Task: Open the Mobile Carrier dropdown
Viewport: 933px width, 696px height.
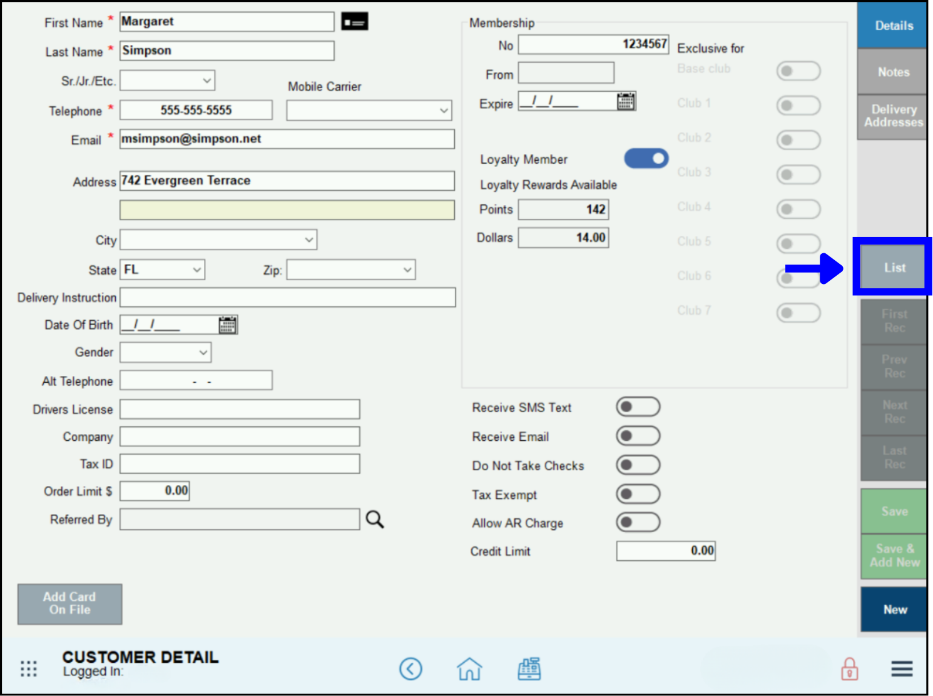Action: pos(369,110)
